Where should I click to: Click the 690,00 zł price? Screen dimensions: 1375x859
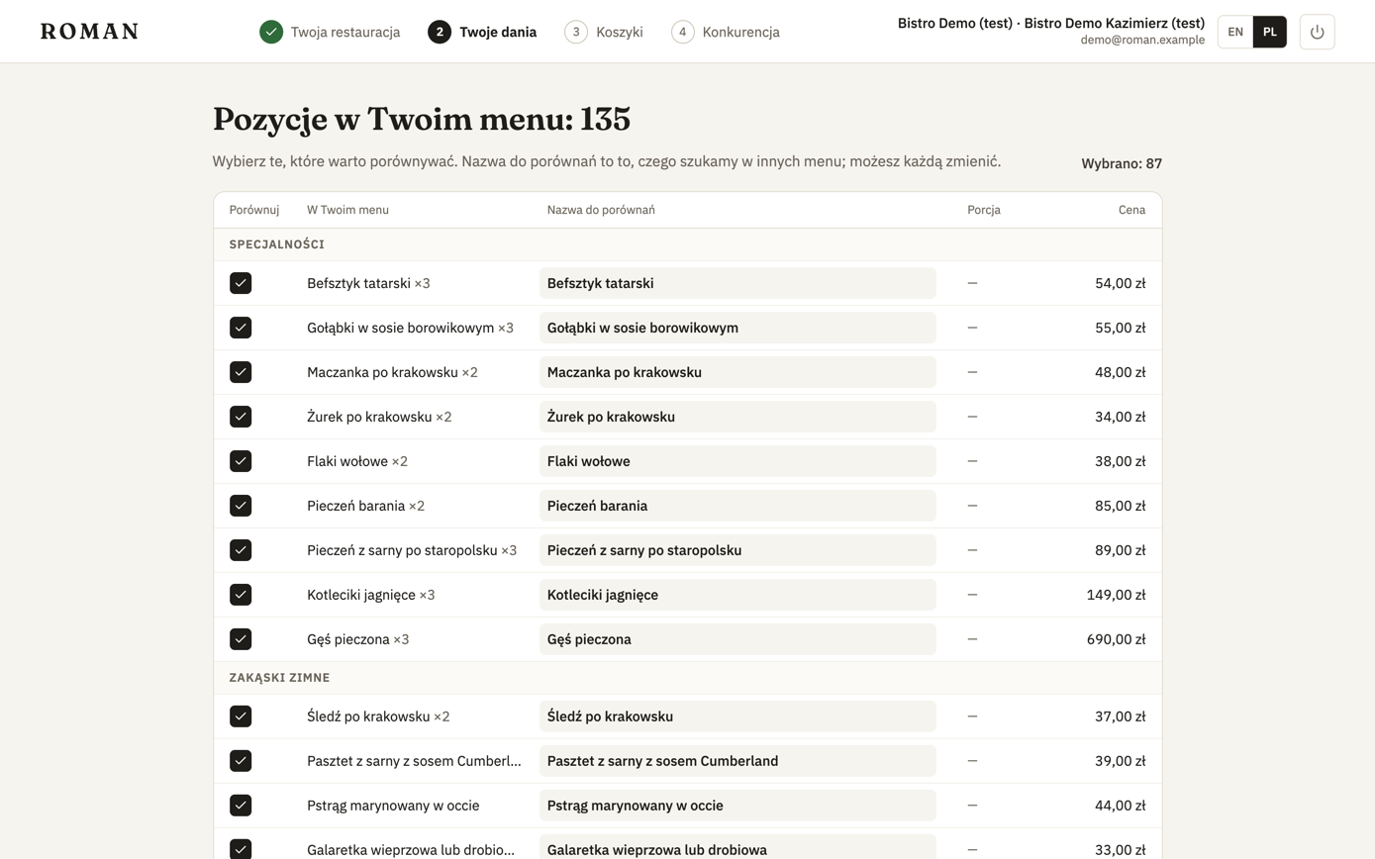[x=1116, y=639]
